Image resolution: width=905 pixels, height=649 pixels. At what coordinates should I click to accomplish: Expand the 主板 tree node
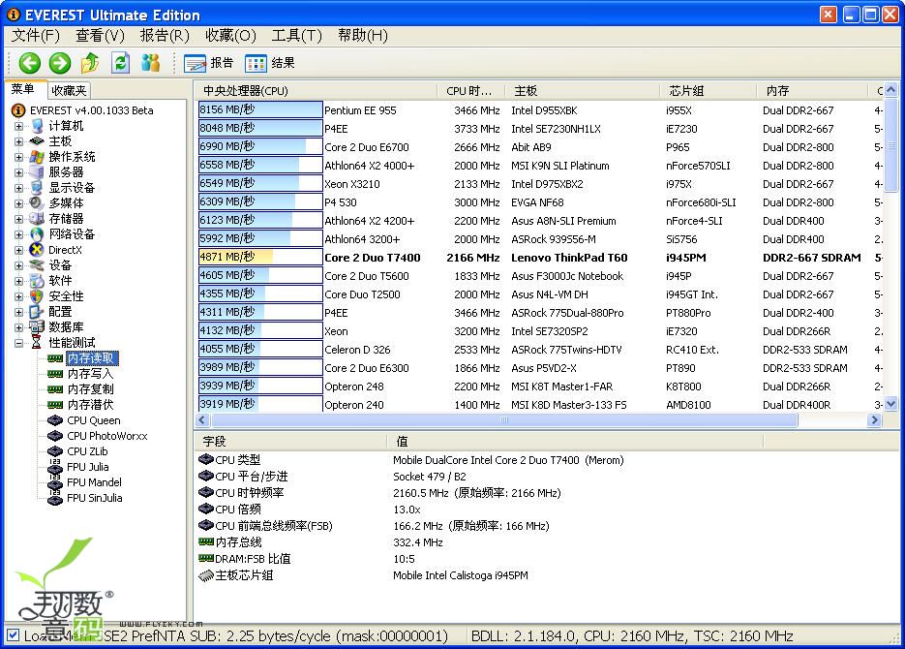tap(18, 142)
